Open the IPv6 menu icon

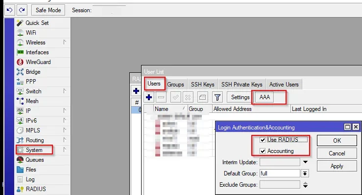point(20,121)
